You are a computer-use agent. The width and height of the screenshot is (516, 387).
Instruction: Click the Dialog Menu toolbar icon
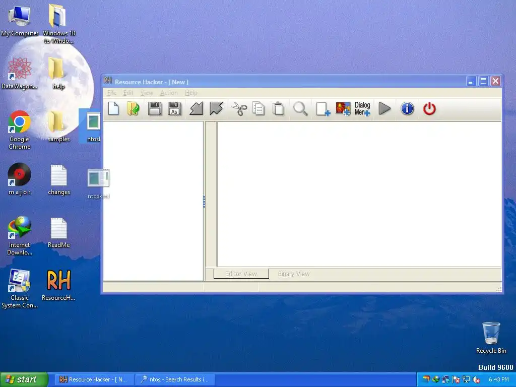click(x=362, y=109)
